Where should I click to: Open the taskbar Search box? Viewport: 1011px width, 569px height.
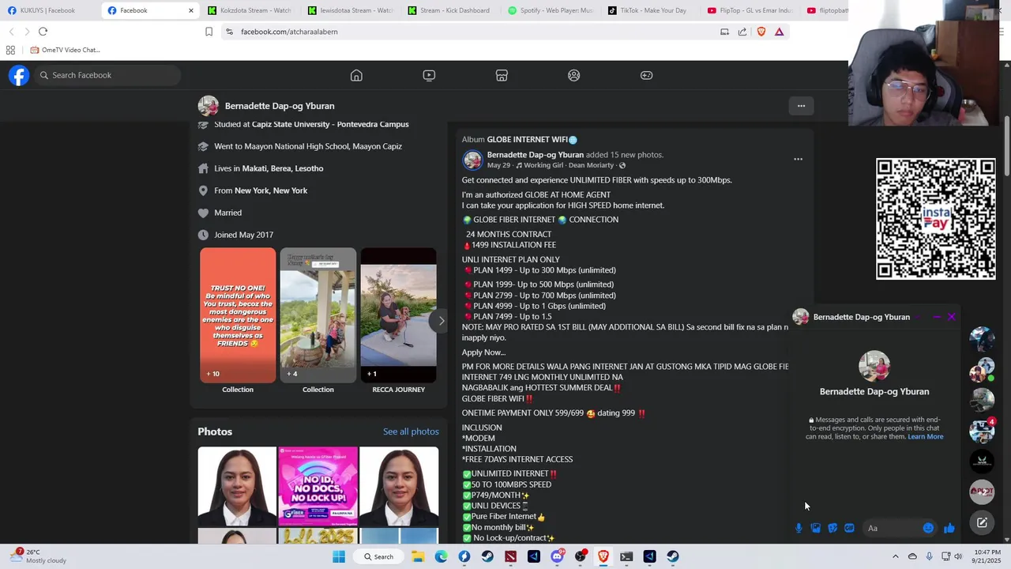378,556
